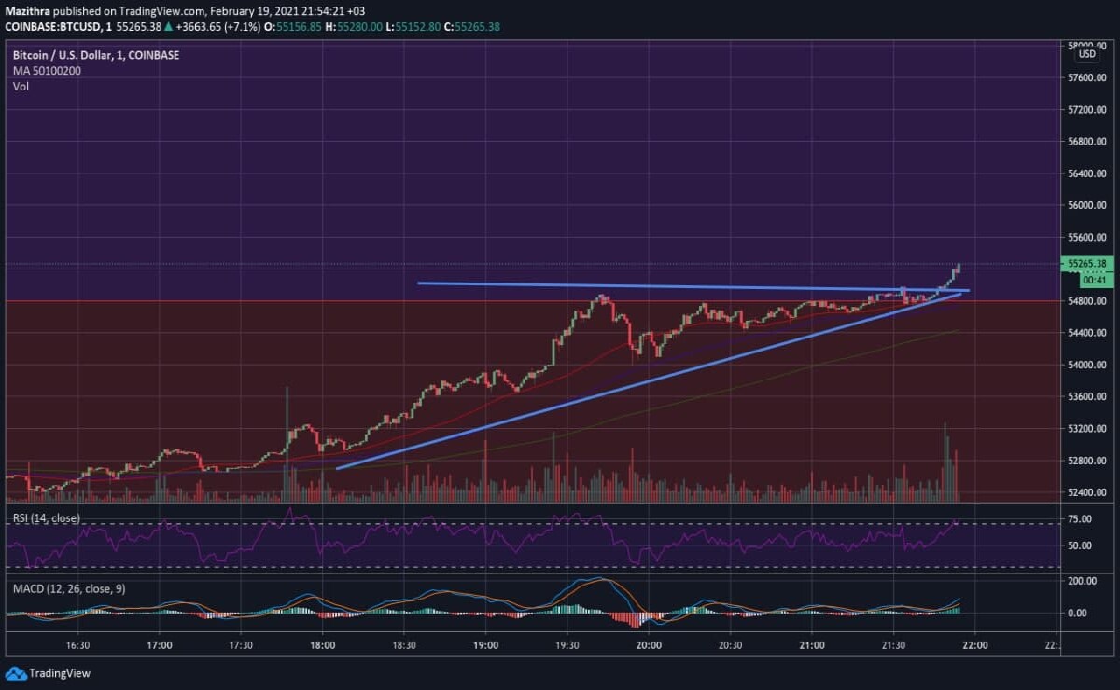Click the 19:30 time axis label
1120x690 pixels.
click(x=567, y=644)
